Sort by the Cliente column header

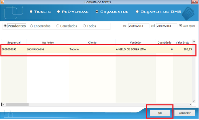pos(92,42)
